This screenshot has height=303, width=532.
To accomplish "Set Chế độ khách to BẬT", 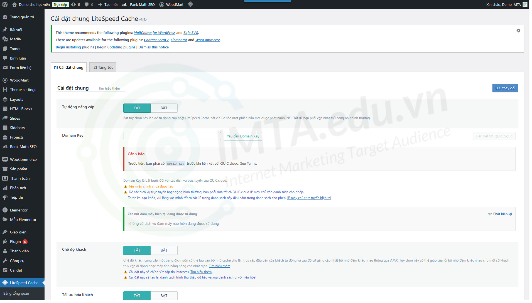I will coord(164,250).
